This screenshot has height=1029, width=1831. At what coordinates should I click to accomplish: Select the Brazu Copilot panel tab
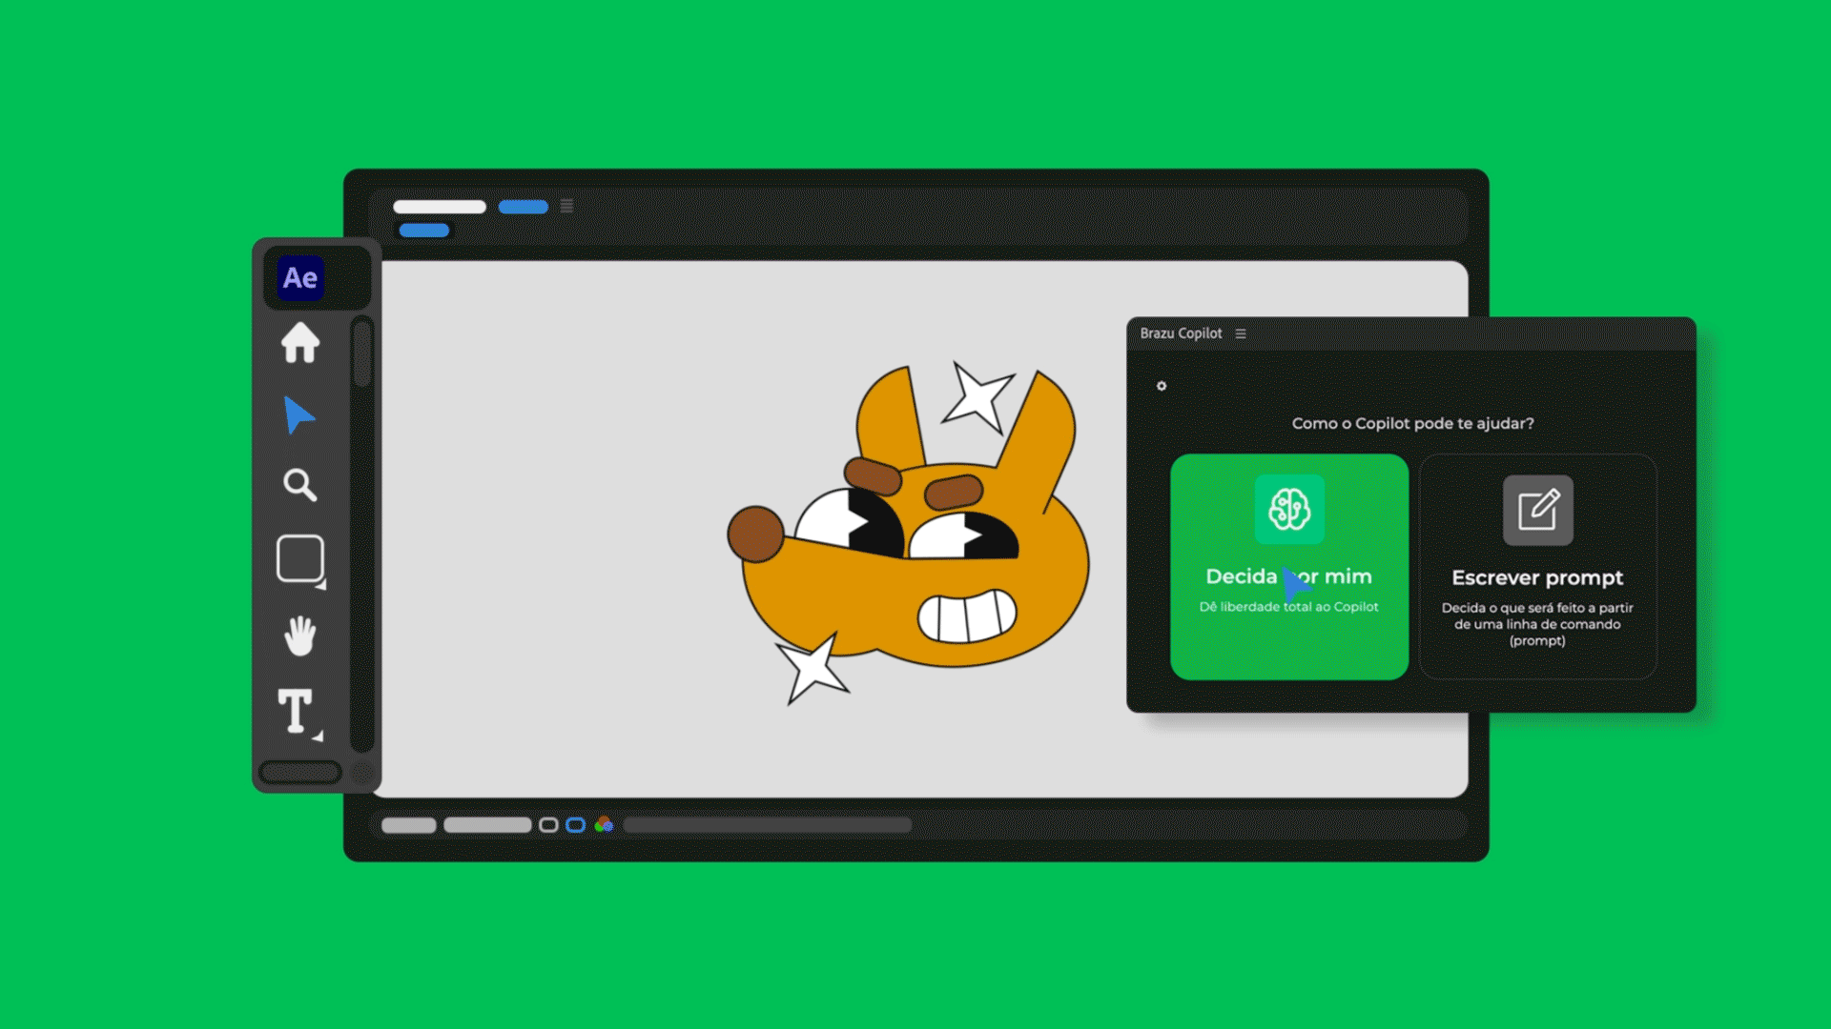tap(1181, 333)
